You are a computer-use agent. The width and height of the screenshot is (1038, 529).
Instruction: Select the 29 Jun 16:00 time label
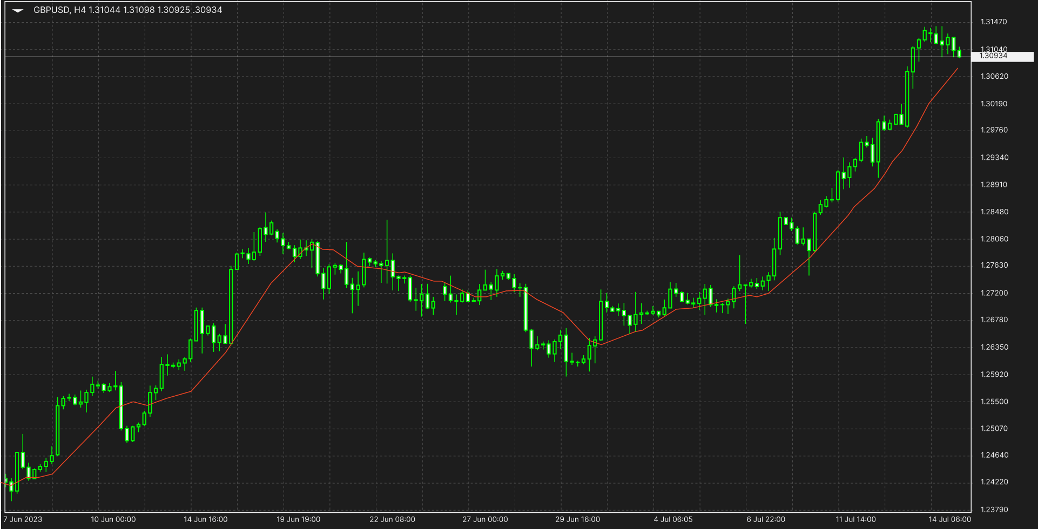(x=577, y=519)
